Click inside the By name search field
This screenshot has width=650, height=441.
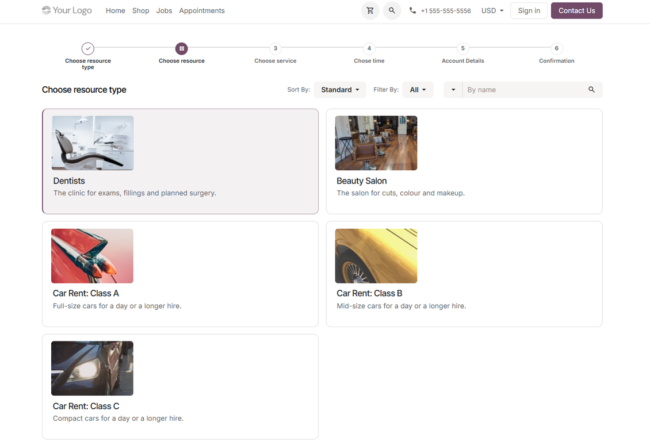523,90
